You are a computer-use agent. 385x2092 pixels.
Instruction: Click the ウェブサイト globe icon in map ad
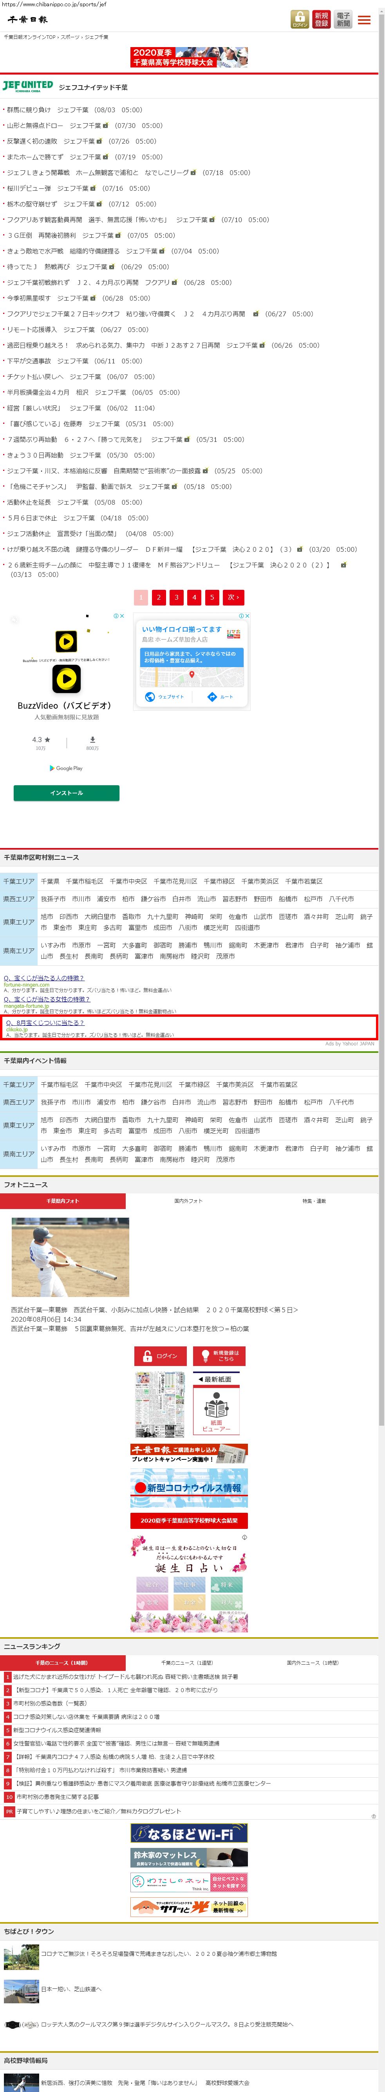tap(164, 697)
